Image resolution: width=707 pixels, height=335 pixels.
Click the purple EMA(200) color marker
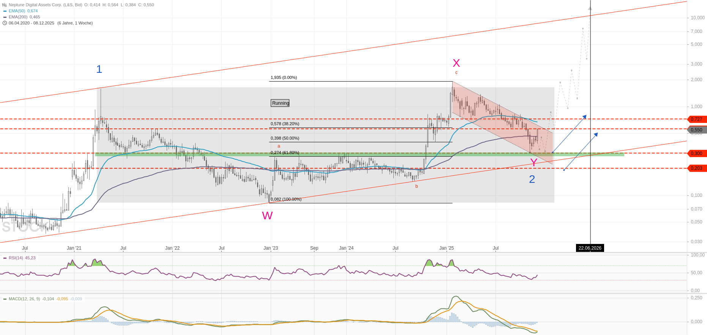point(5,17)
